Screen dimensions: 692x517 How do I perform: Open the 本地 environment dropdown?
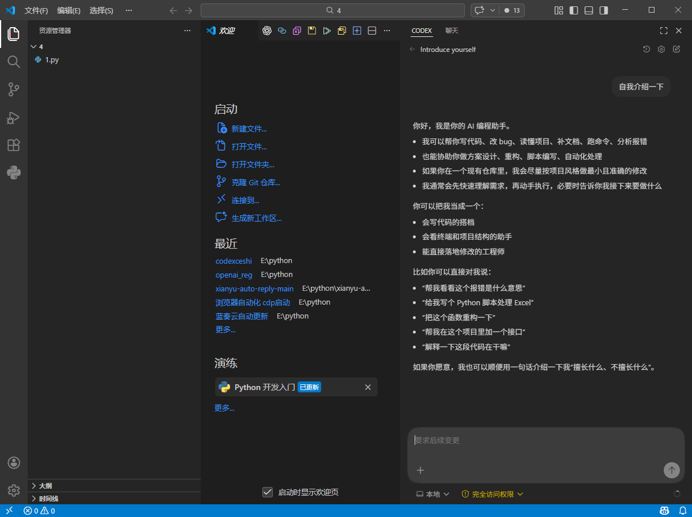[431, 494]
